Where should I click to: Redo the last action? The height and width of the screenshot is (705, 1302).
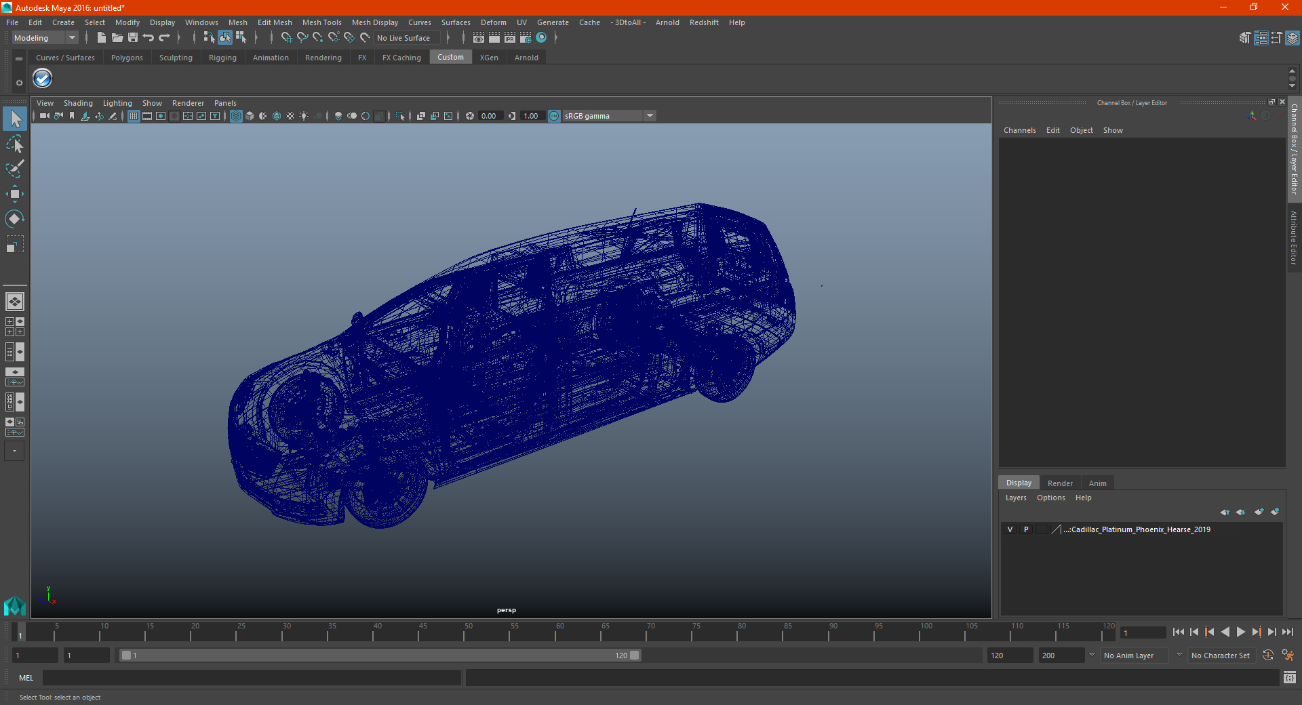point(164,38)
